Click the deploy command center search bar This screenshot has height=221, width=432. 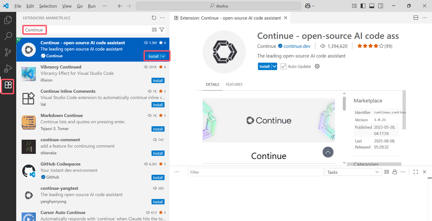[x=218, y=6]
